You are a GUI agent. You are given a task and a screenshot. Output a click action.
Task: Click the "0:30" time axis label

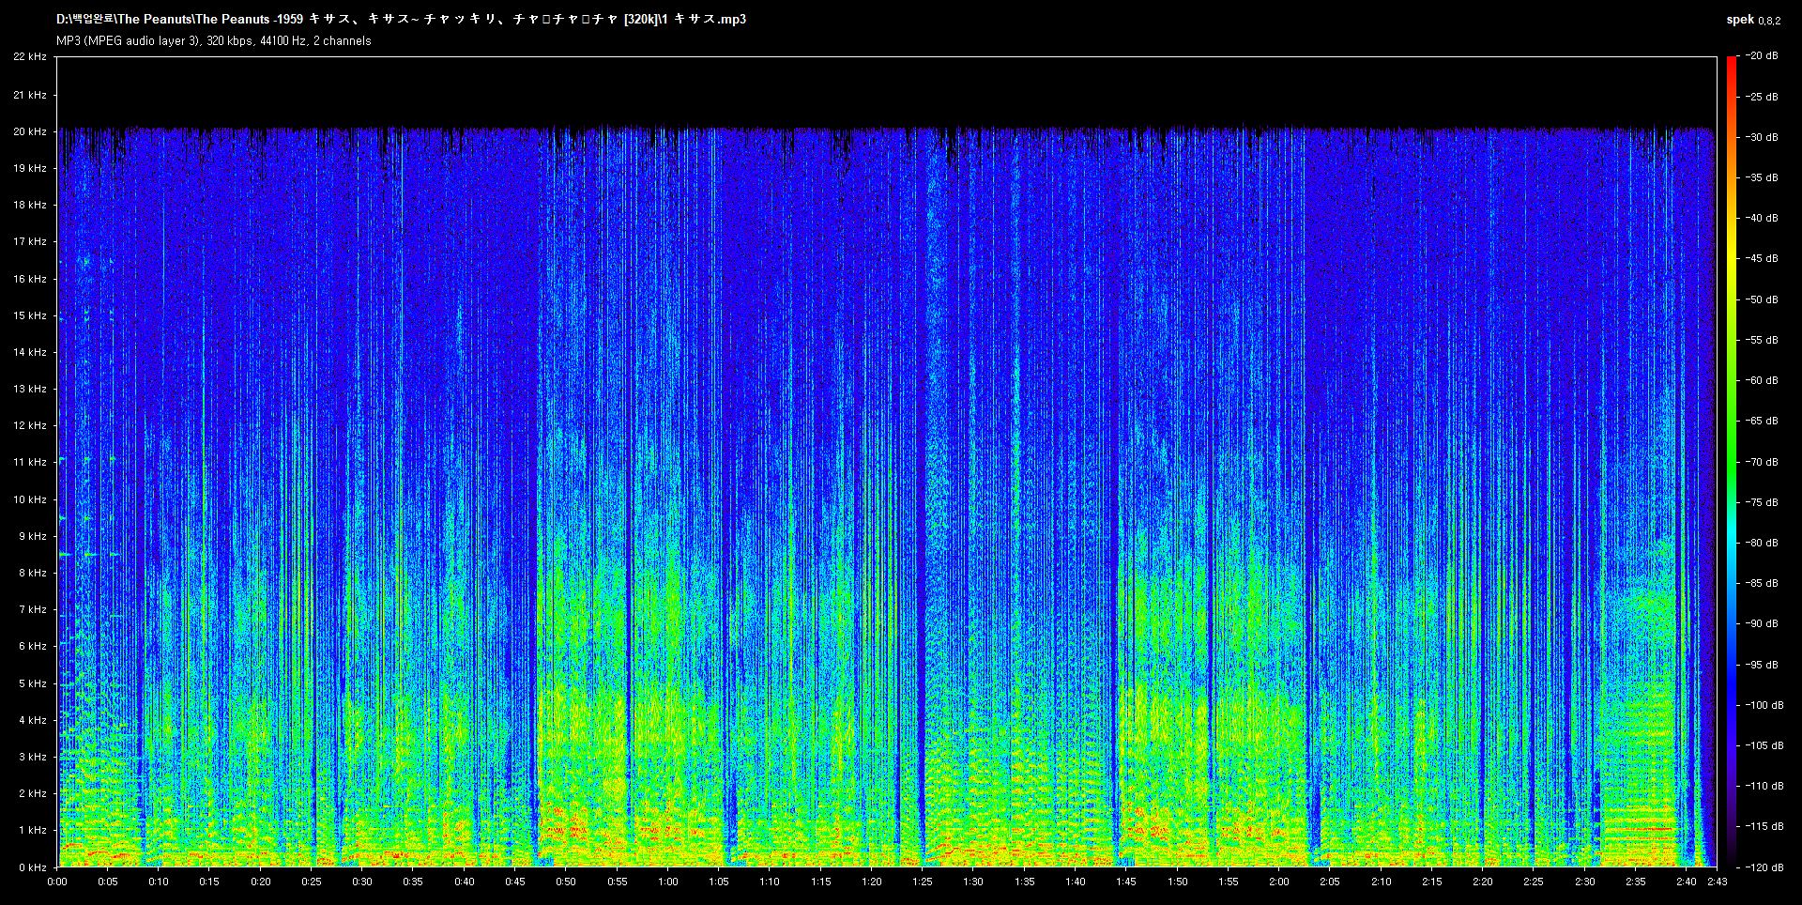click(x=362, y=882)
